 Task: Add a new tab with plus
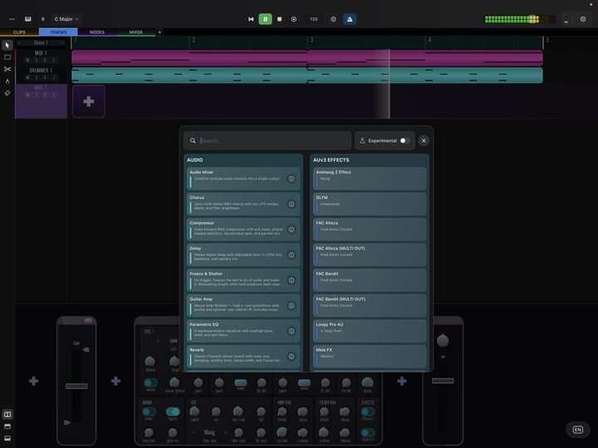[159, 32]
